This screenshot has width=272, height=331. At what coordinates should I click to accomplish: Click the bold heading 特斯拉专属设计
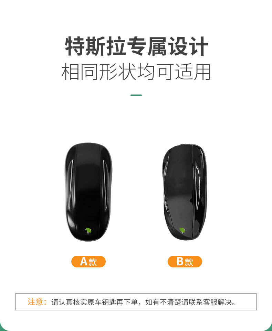137,46
